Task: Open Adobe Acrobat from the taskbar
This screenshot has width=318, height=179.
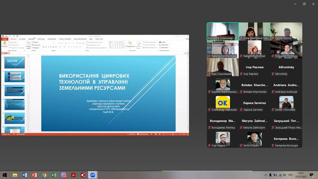Action: pos(73,175)
